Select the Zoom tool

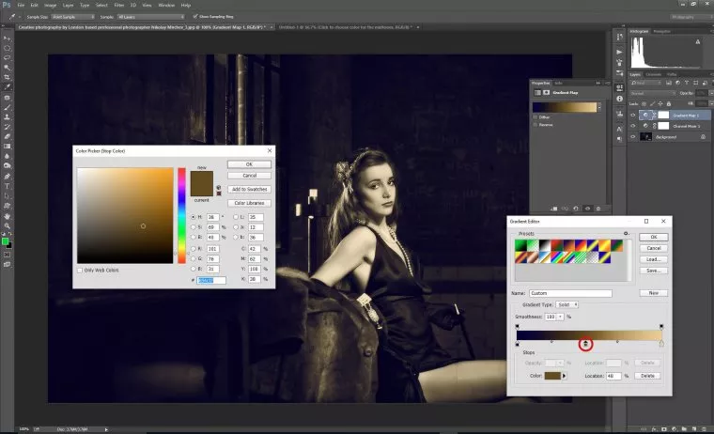coord(7,225)
